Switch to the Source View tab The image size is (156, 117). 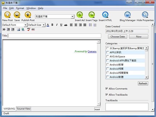coord(24,109)
